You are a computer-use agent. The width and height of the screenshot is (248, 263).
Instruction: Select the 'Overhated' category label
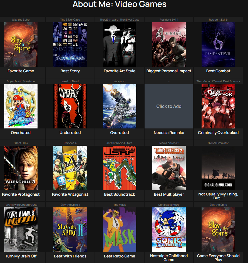pyautogui.click(x=21, y=133)
